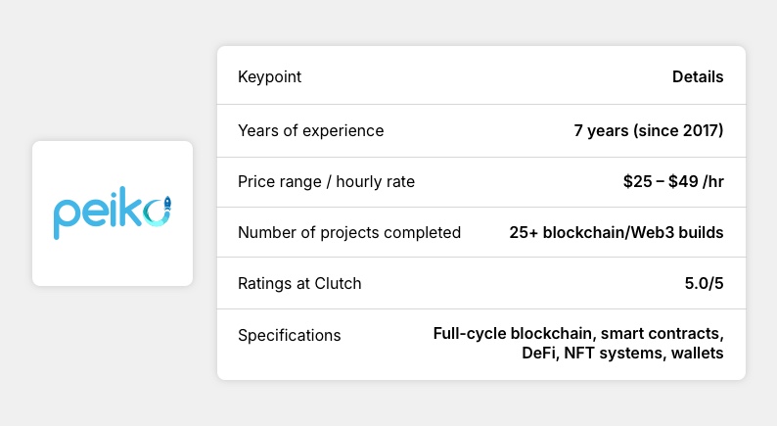Click the 25+ blockchain/Web3 builds text
Image resolution: width=777 pixels, height=426 pixels.
point(617,232)
